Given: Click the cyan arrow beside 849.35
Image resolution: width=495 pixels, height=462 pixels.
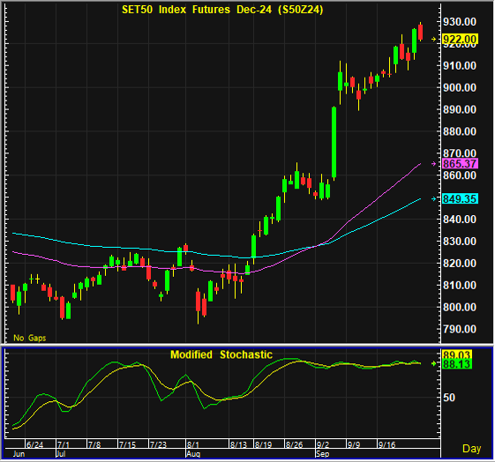Looking at the screenshot, I should pos(434,198).
